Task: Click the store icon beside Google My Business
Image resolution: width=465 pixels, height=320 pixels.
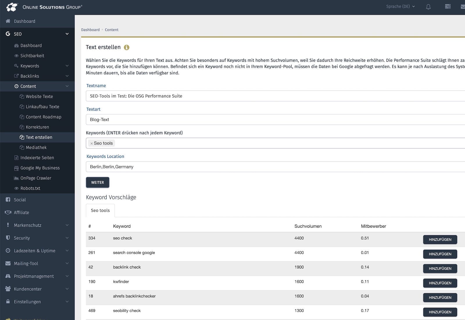Action: 16,168
